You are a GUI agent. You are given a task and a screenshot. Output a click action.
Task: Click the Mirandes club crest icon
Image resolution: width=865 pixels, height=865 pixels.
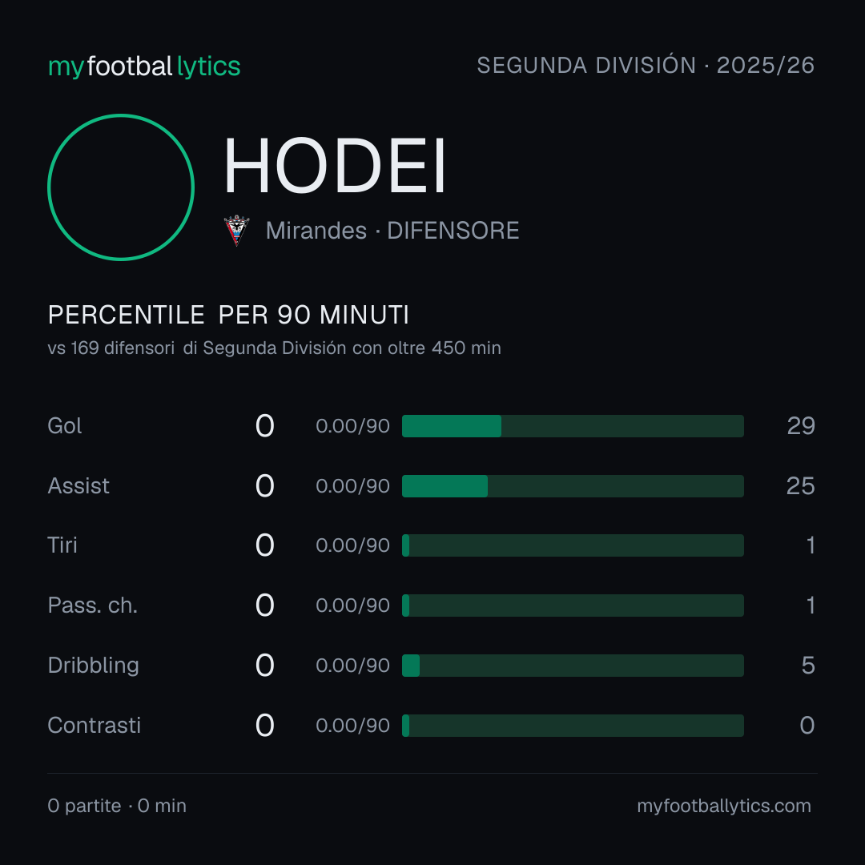point(236,230)
